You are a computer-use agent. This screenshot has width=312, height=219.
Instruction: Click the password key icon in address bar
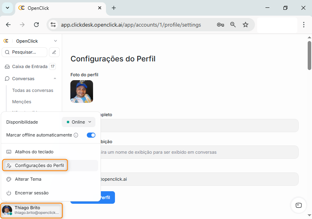tap(221, 25)
